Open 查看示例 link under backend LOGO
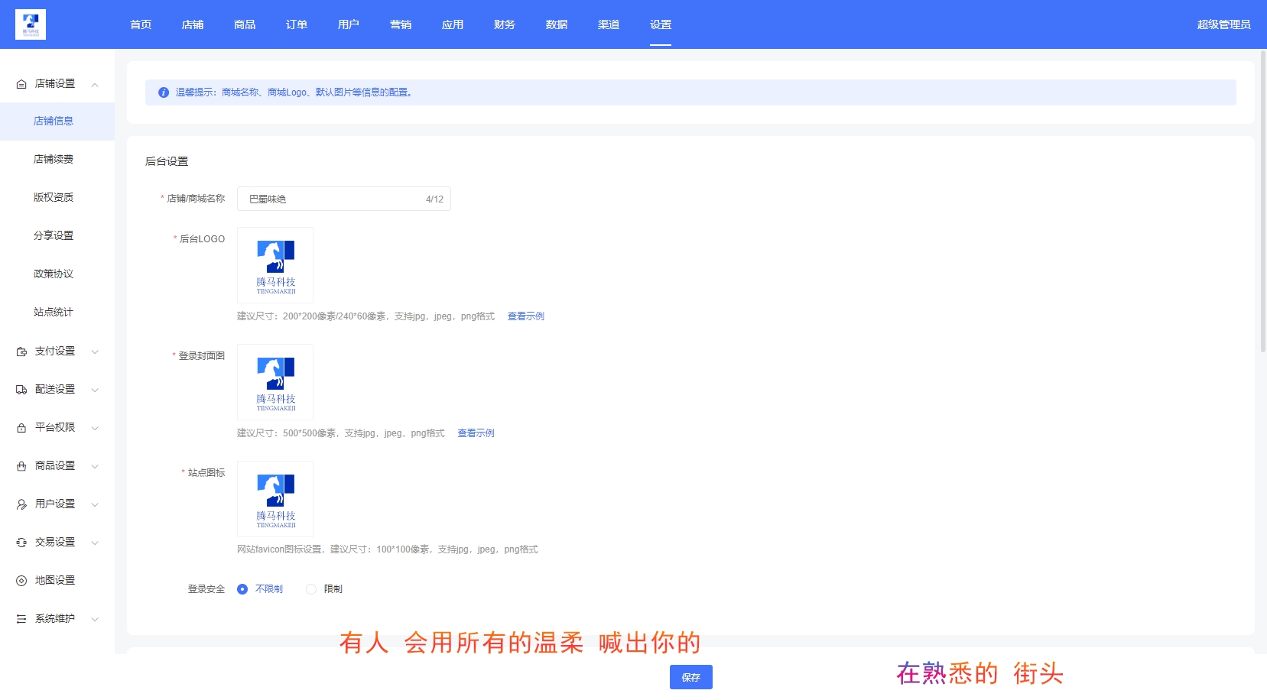The image size is (1267, 700). click(x=526, y=316)
